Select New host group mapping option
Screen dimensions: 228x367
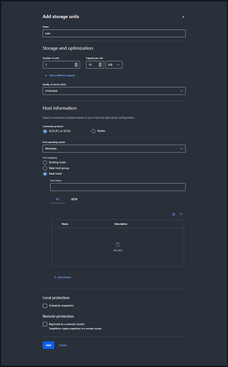coord(45,168)
